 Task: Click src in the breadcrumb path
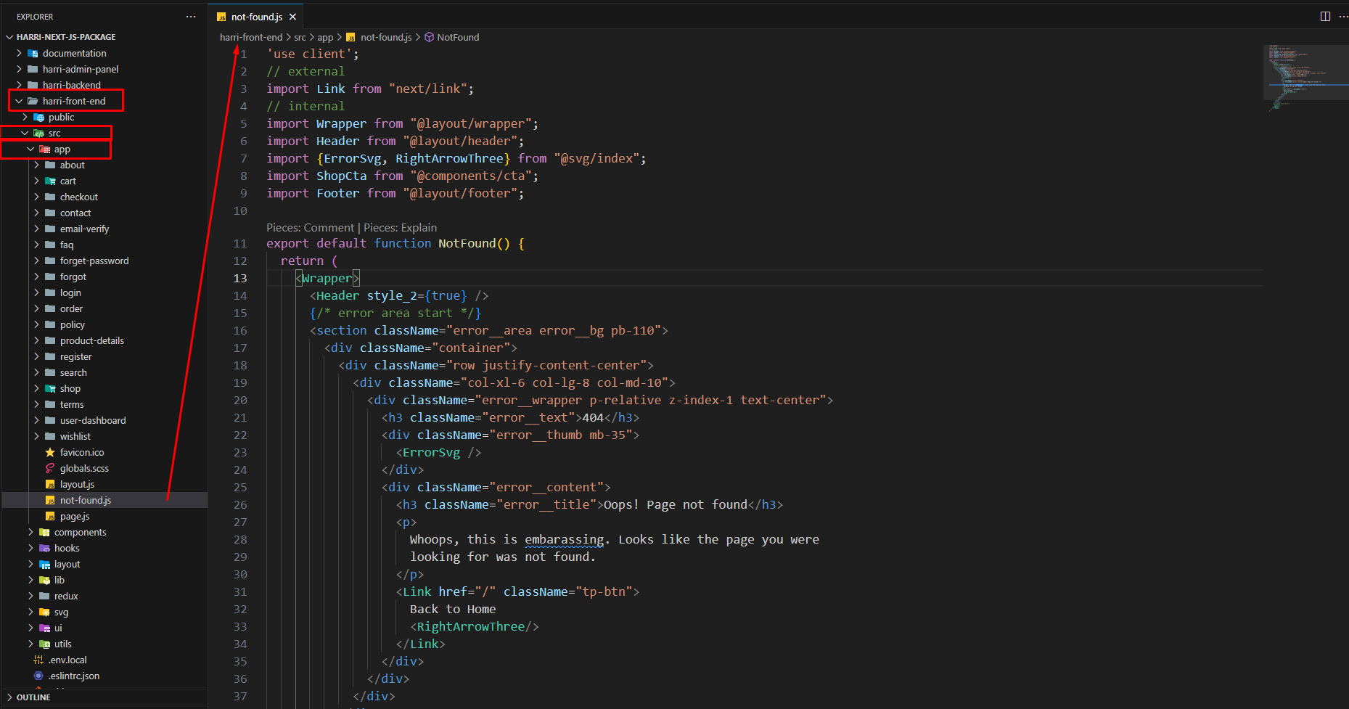coord(300,37)
